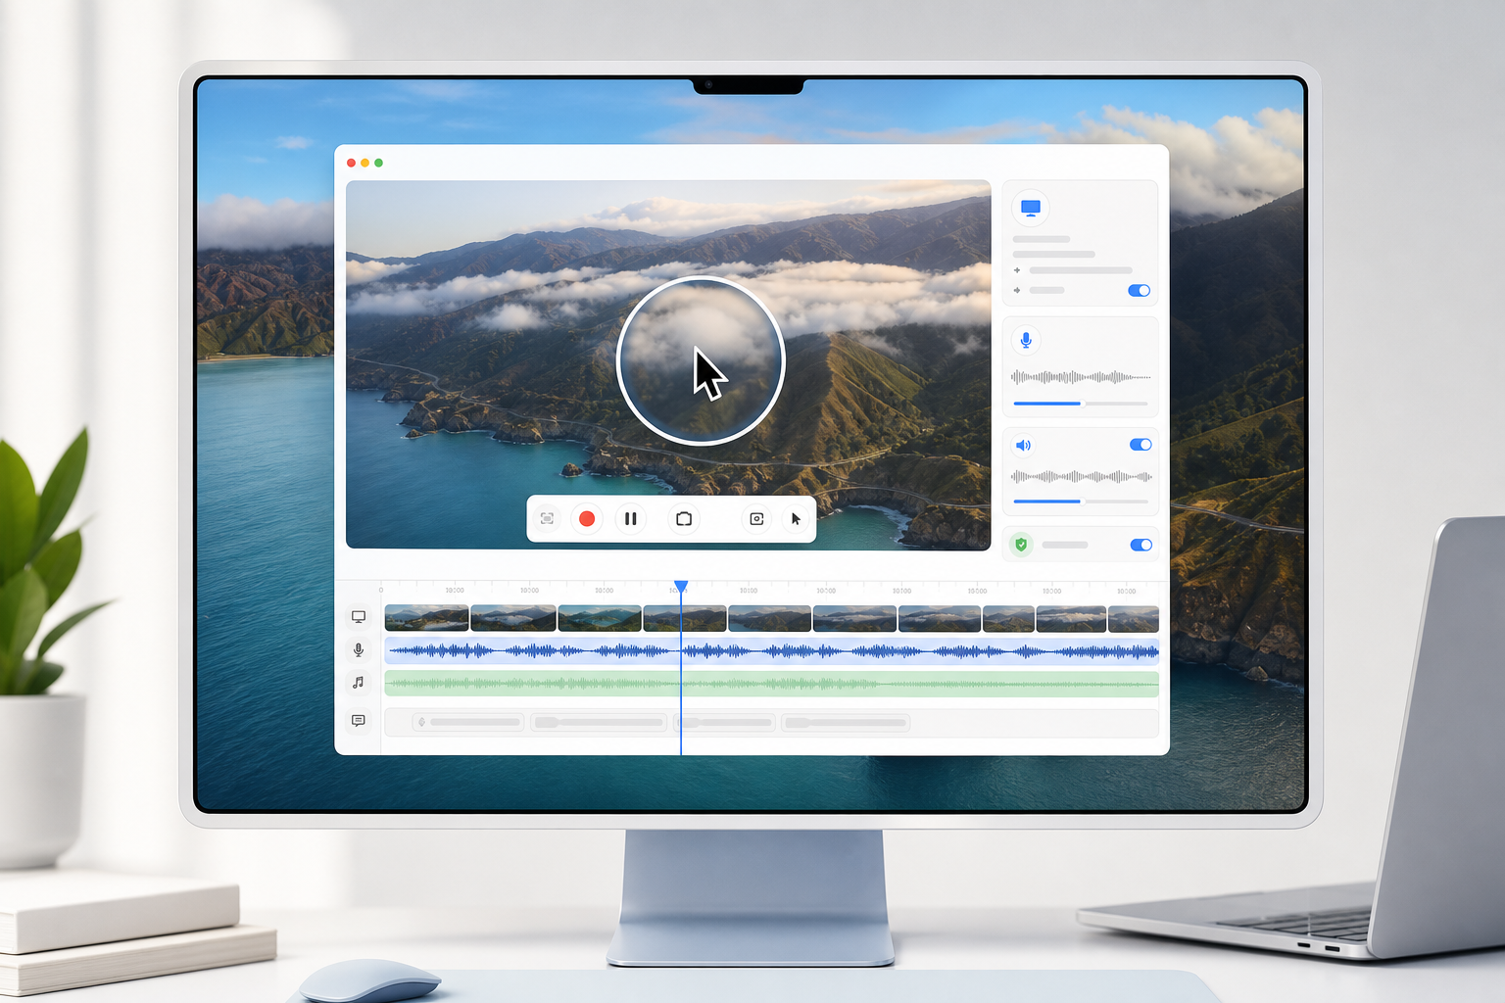Adjust the microphone level slider
Screen dimensions: 1505x1003
point(1080,404)
